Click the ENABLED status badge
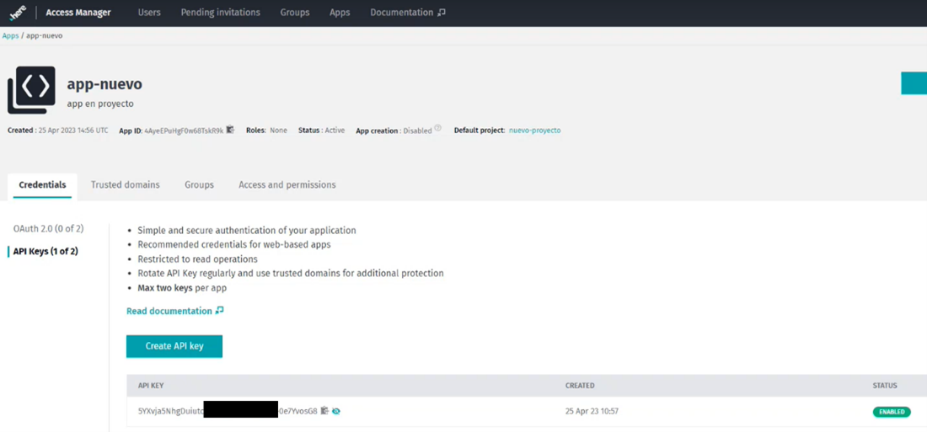This screenshot has width=927, height=432. (891, 412)
